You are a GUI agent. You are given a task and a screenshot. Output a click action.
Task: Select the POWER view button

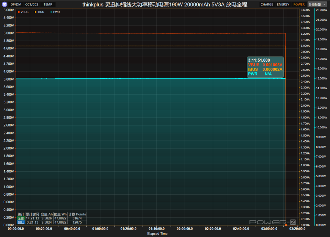coord(299,4)
